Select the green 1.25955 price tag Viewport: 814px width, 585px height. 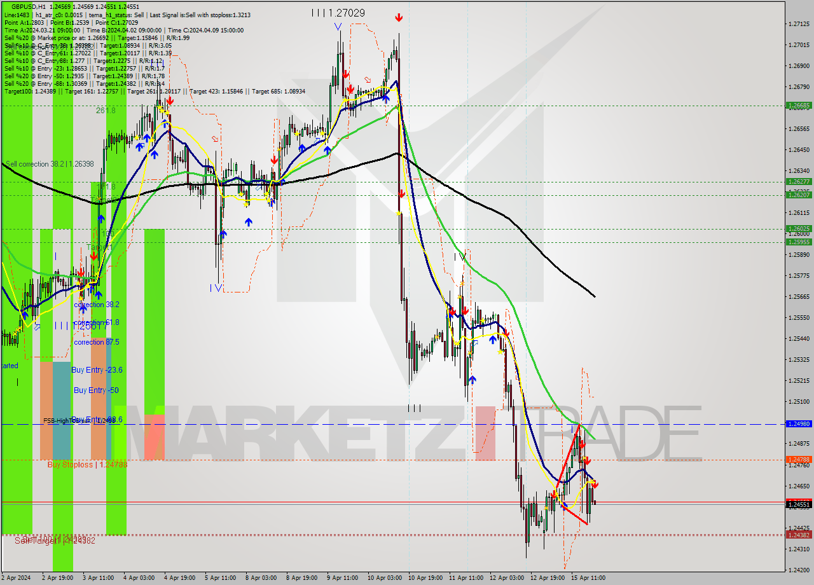pos(798,242)
